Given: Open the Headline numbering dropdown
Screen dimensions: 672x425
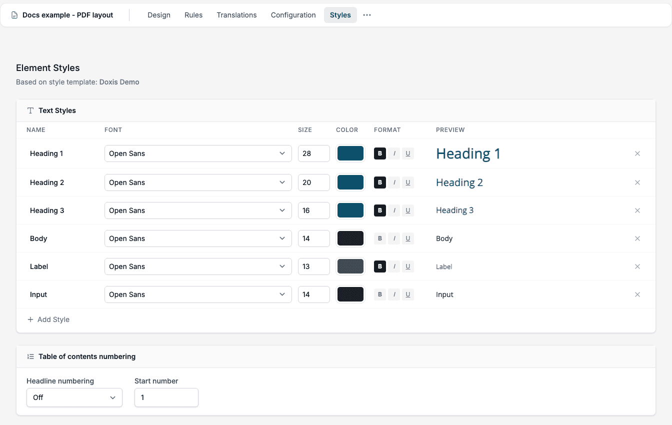Looking at the screenshot, I should 74,397.
